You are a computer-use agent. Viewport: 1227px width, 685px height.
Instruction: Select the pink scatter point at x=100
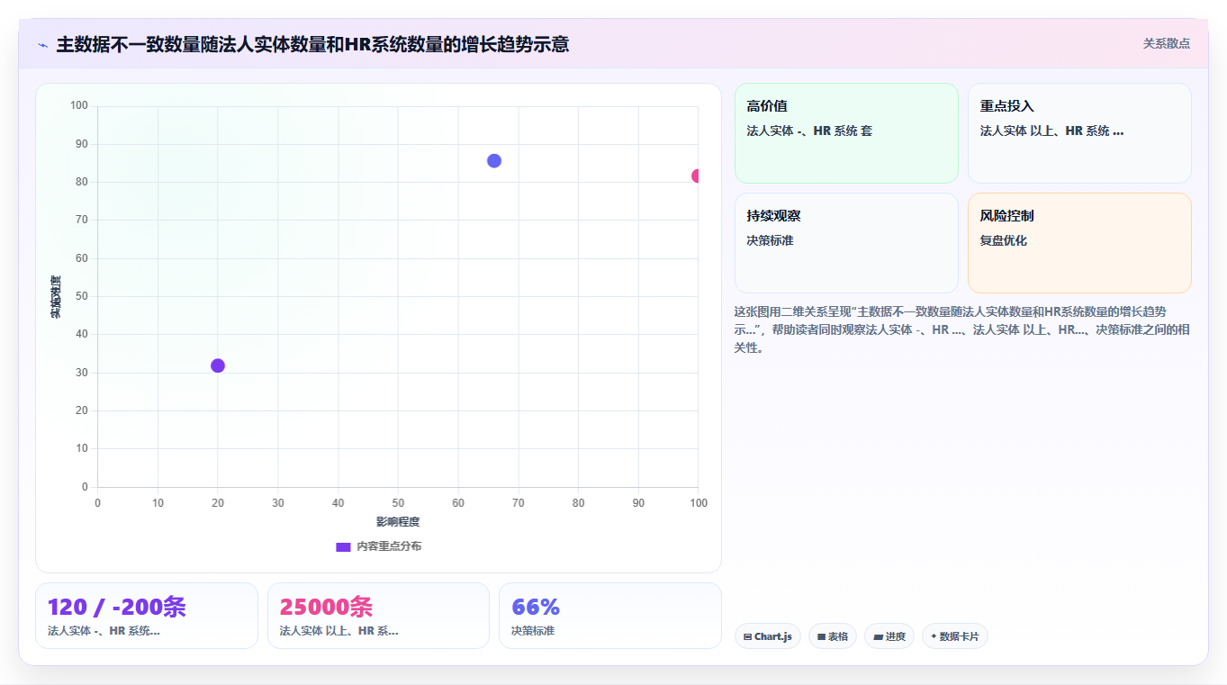click(x=696, y=176)
